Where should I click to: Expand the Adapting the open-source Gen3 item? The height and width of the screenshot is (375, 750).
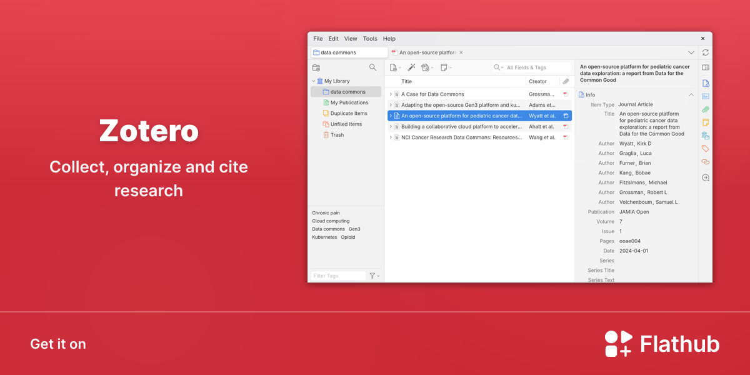[391, 105]
